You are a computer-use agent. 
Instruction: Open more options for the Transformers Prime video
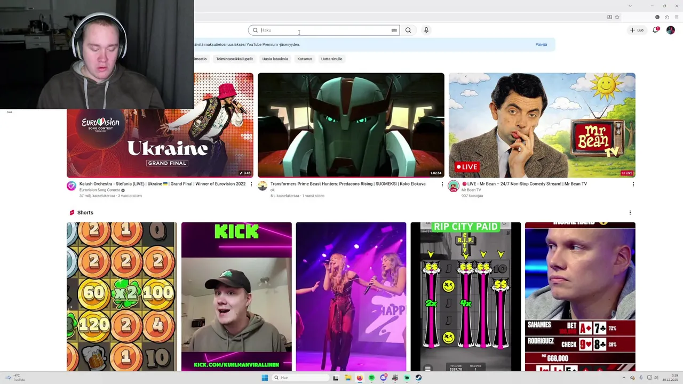[x=442, y=184]
